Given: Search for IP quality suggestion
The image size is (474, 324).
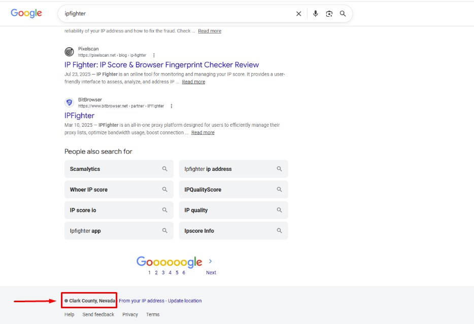Looking at the screenshot, I should 233,210.
